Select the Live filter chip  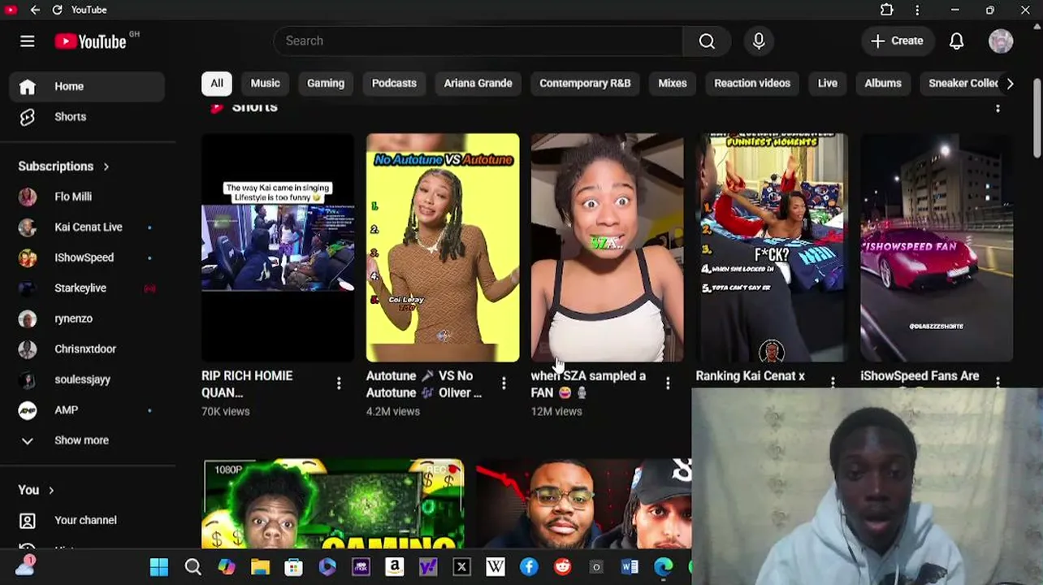828,83
